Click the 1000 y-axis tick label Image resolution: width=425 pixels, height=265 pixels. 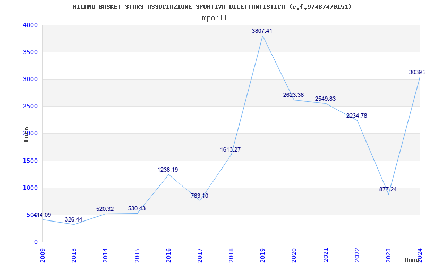(29, 188)
